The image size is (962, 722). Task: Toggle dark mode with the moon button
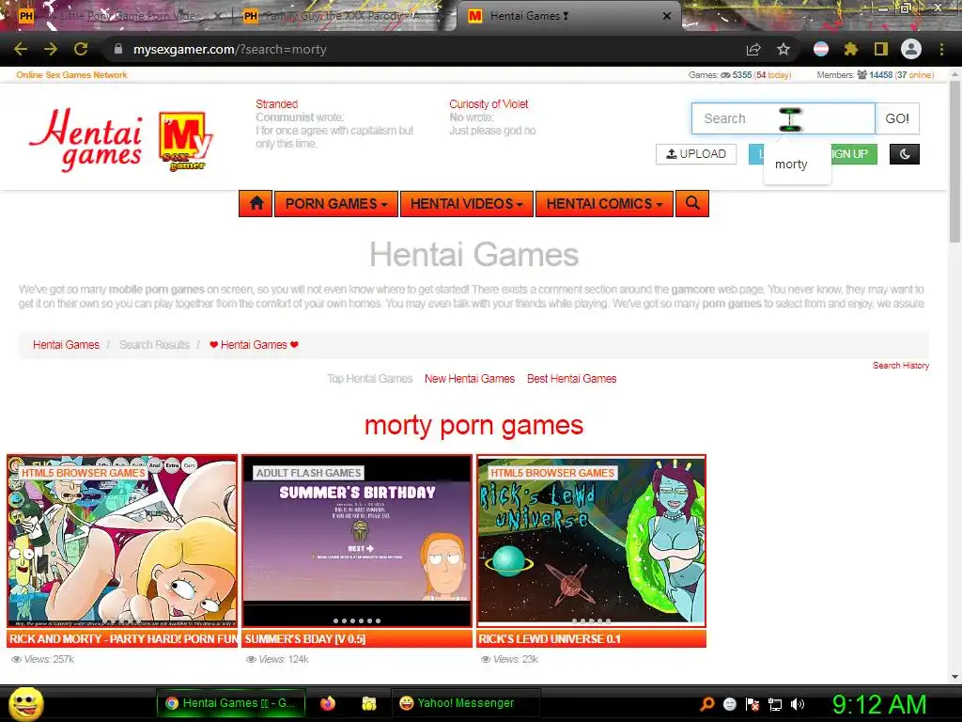click(905, 154)
